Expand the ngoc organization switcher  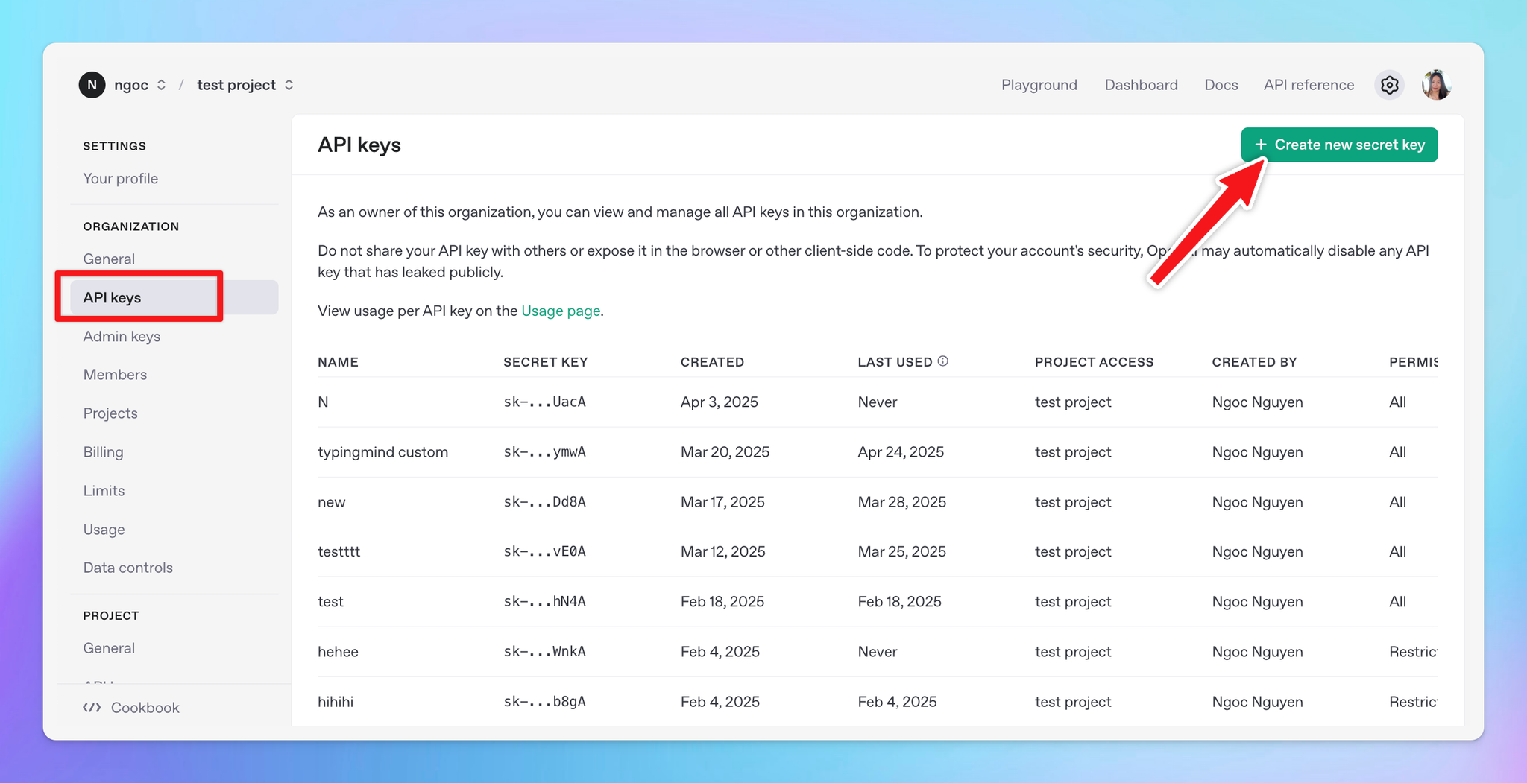[x=163, y=85]
